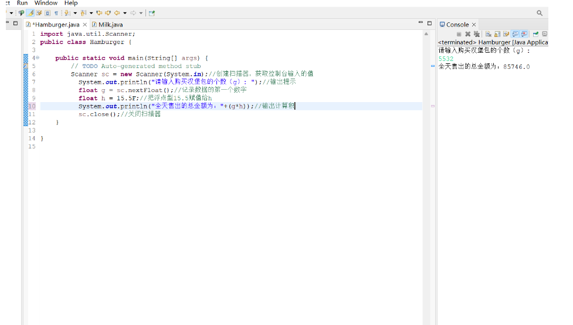Click the blue overview ruler marker
573x325 pixels.
tap(433, 66)
